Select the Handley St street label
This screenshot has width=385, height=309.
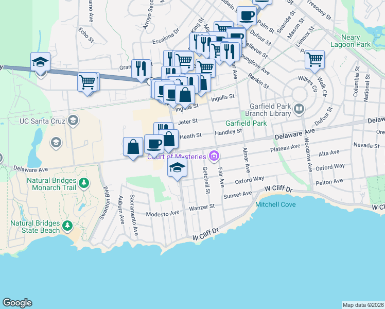pyautogui.click(x=229, y=132)
